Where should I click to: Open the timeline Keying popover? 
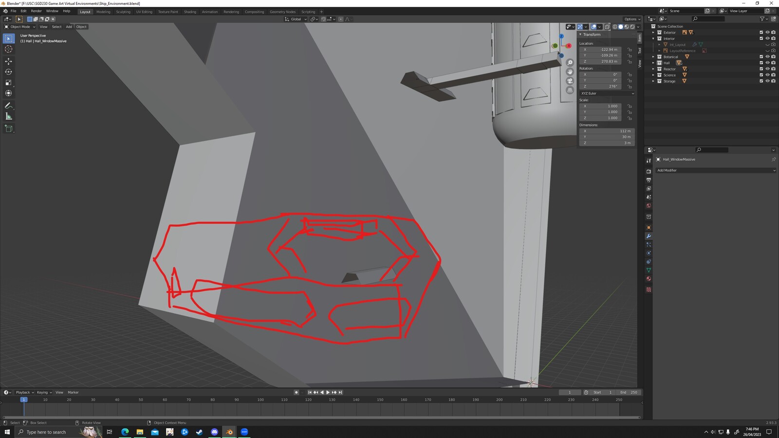tap(44, 392)
